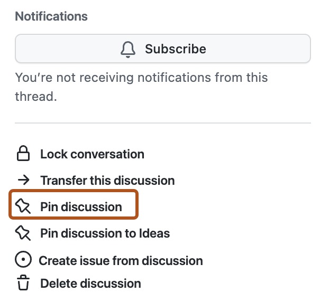Open Create issue from discussion
This screenshot has width=329, height=302.
point(121,260)
